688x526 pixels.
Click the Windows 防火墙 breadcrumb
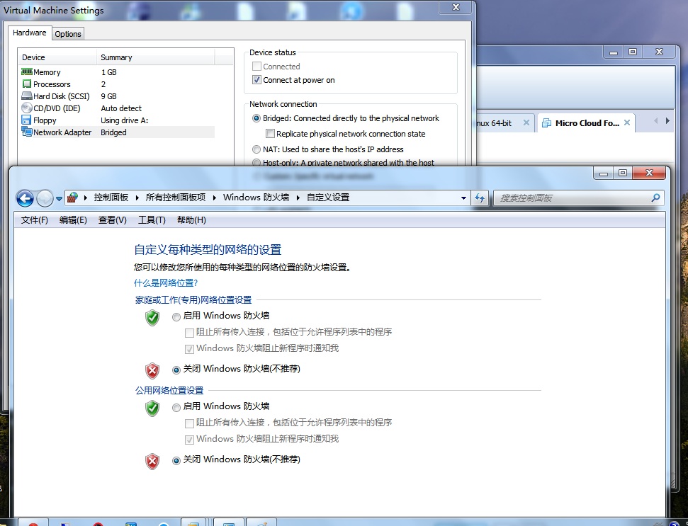click(256, 198)
